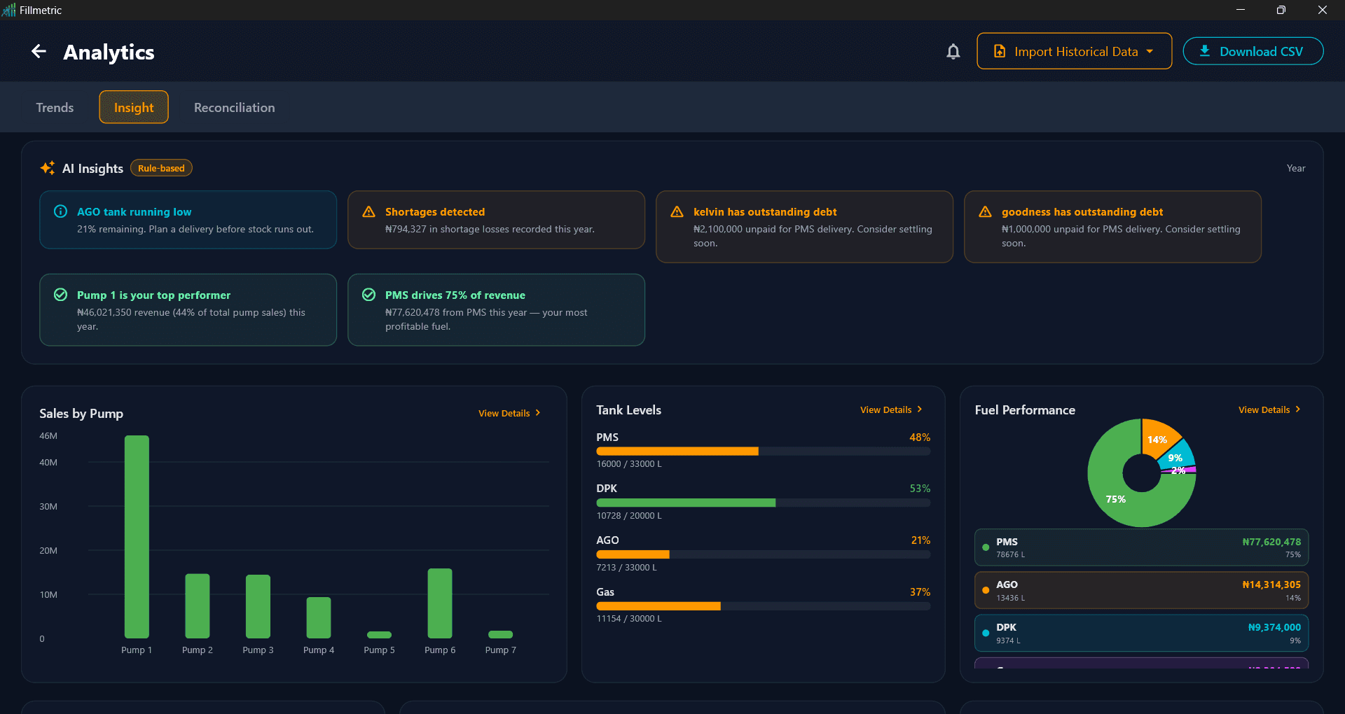Click the Rule-based badge
This screenshot has width=1345, height=714.
161,168
